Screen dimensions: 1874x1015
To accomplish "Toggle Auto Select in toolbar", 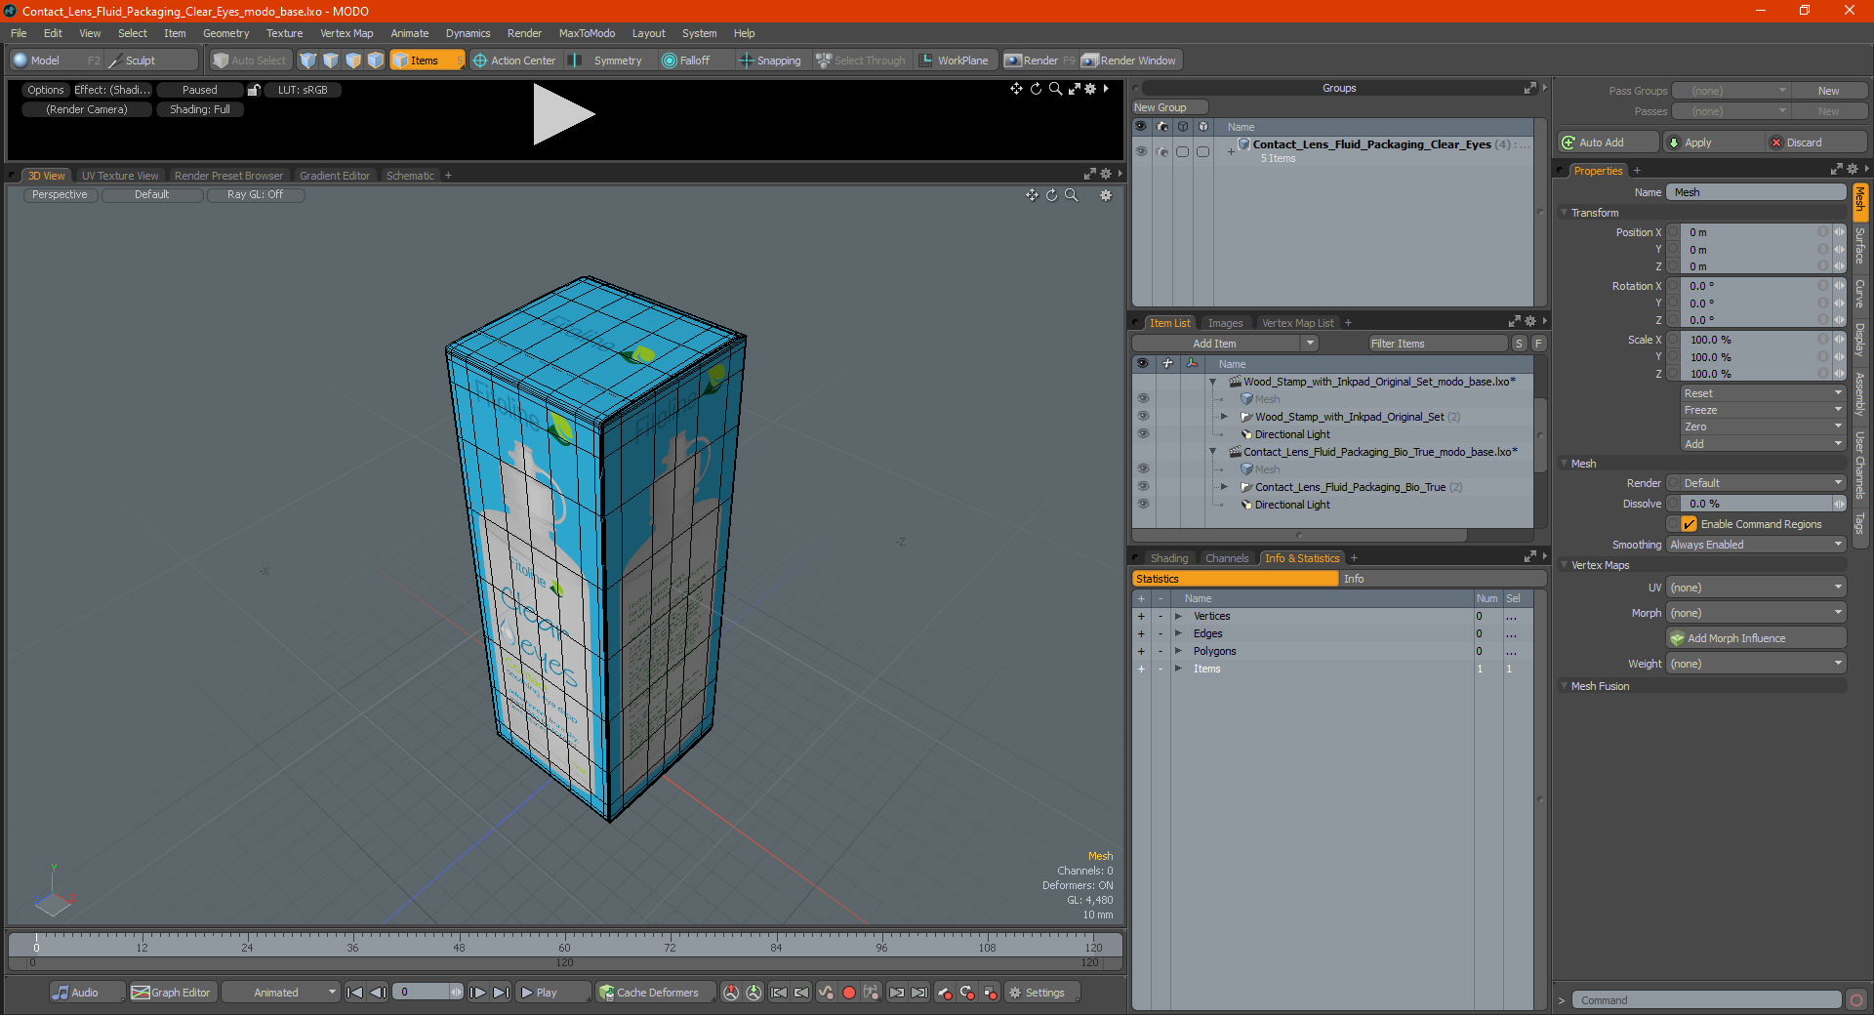I will tap(251, 61).
